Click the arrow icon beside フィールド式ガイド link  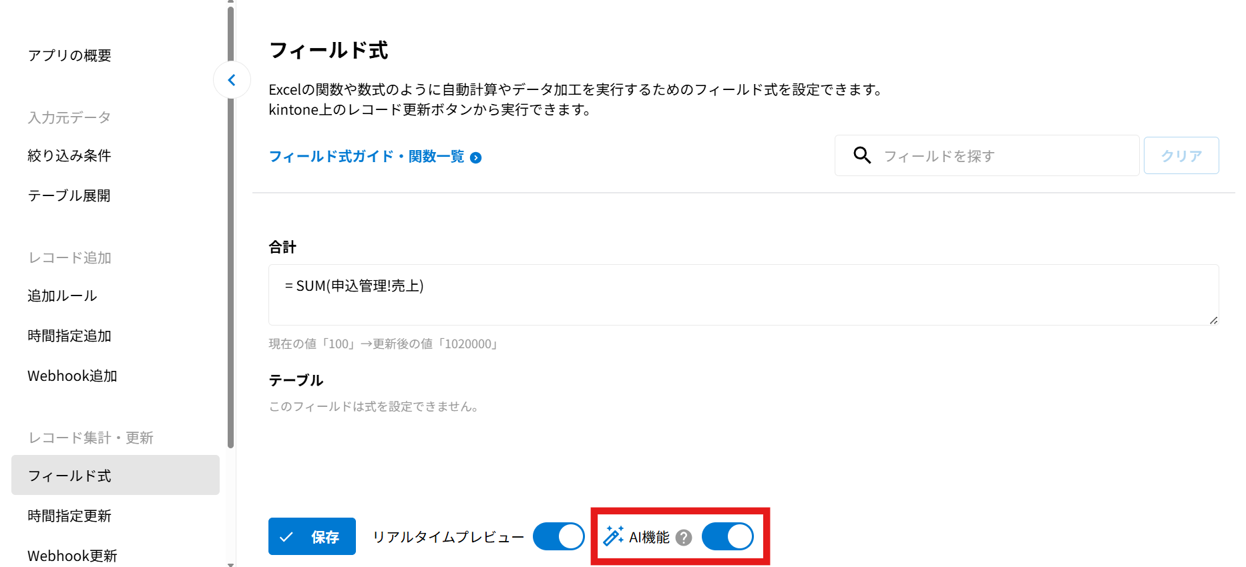[475, 157]
